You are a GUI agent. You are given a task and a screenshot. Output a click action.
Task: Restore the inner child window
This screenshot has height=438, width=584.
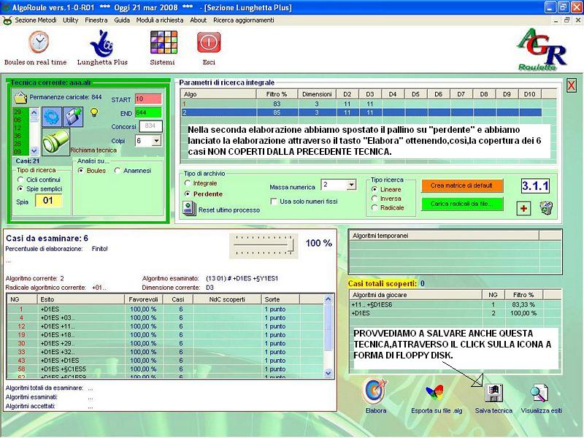click(567, 20)
